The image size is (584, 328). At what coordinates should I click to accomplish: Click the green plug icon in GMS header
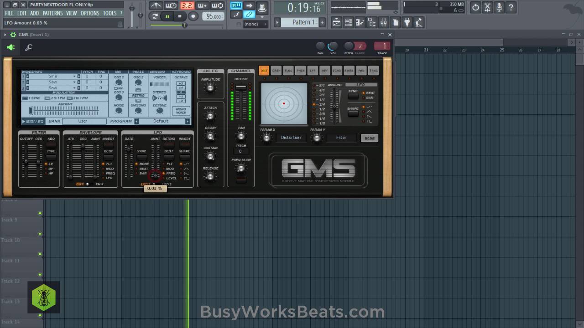[10, 47]
